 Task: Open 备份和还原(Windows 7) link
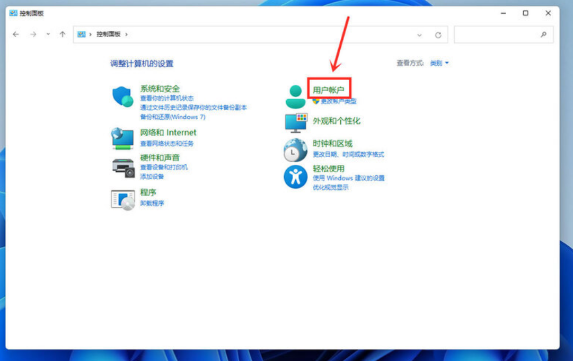tap(173, 117)
